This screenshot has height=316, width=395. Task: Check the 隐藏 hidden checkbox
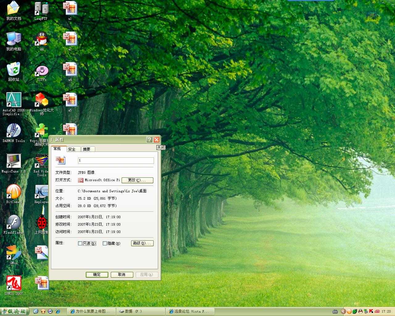(105, 243)
